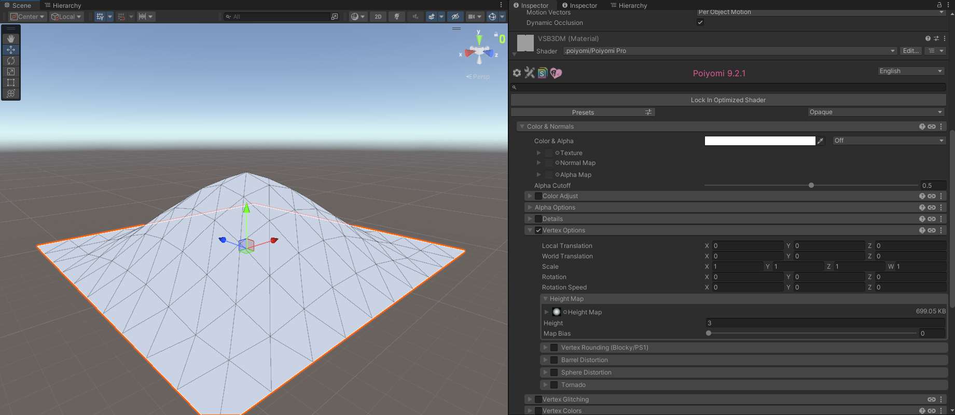Enable the Color Adjust checkbox

pos(538,196)
